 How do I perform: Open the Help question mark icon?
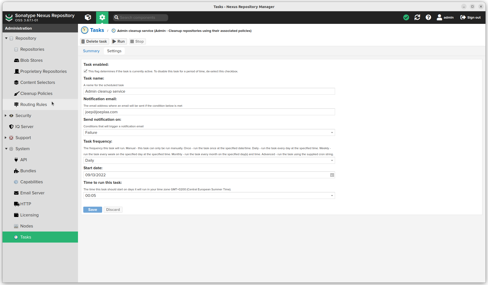tap(428, 17)
